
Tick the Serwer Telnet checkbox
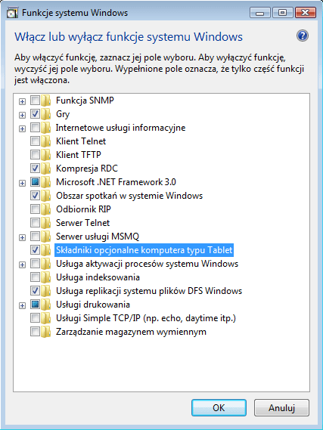(x=35, y=223)
